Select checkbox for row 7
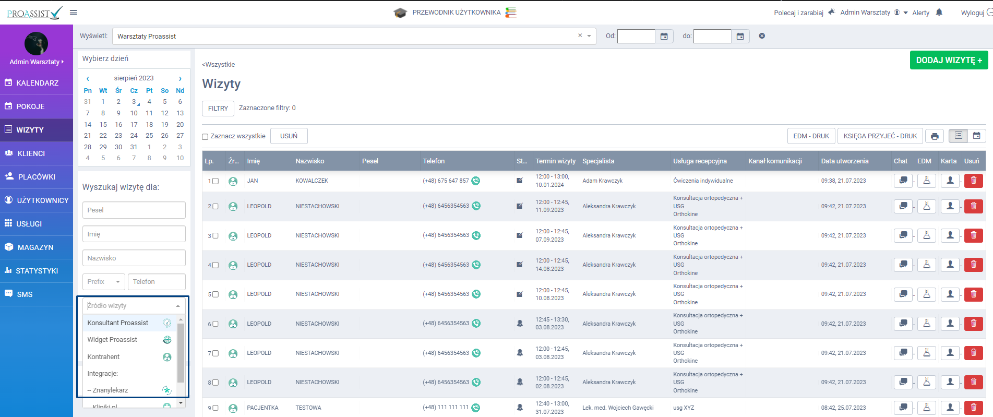Screen dimensions: 993x417 215,353
